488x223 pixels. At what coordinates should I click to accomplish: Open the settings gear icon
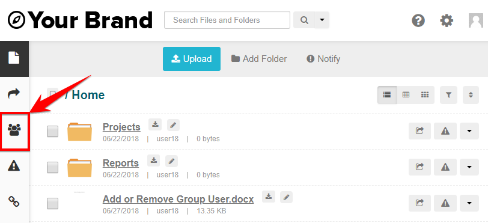[447, 21]
